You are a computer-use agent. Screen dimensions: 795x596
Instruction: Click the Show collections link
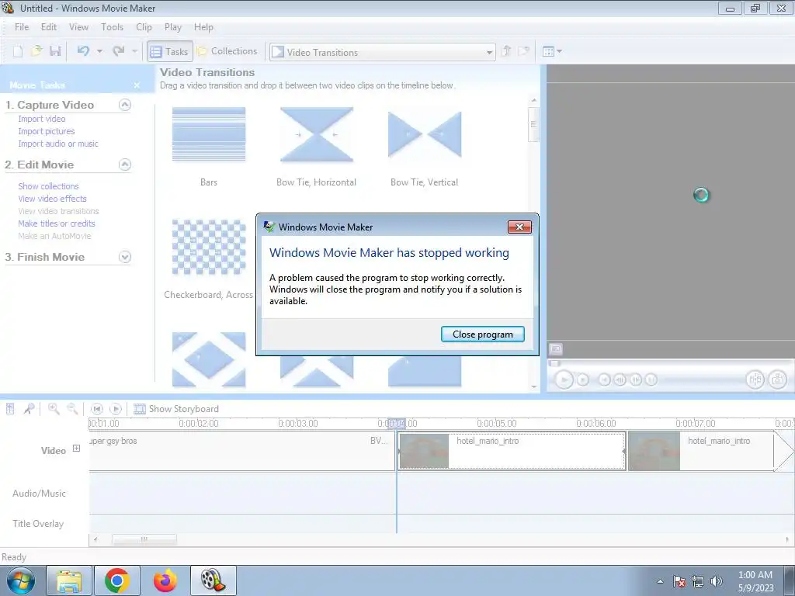pyautogui.click(x=48, y=186)
